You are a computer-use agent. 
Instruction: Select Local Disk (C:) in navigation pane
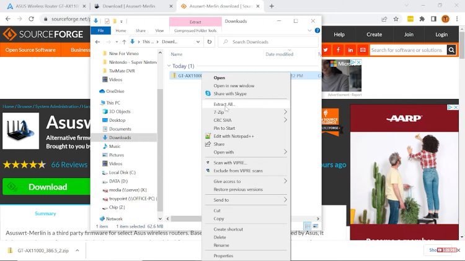point(122,173)
